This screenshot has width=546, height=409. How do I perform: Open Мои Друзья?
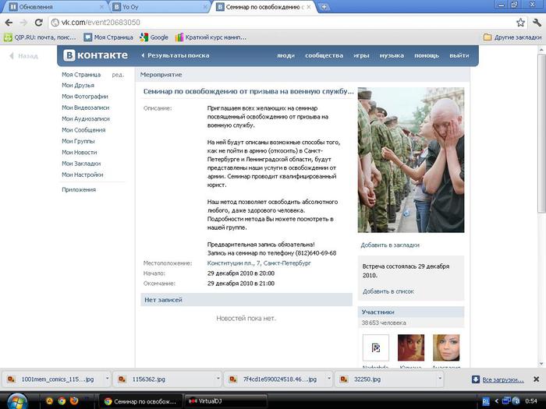click(78, 85)
